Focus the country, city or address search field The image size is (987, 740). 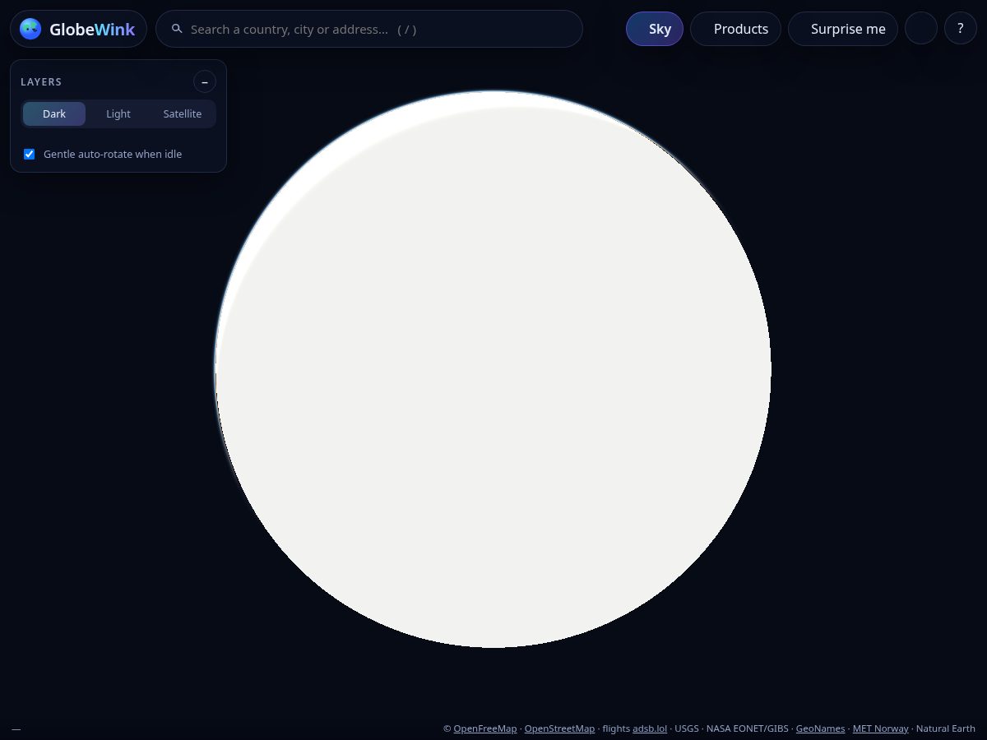tap(369, 29)
